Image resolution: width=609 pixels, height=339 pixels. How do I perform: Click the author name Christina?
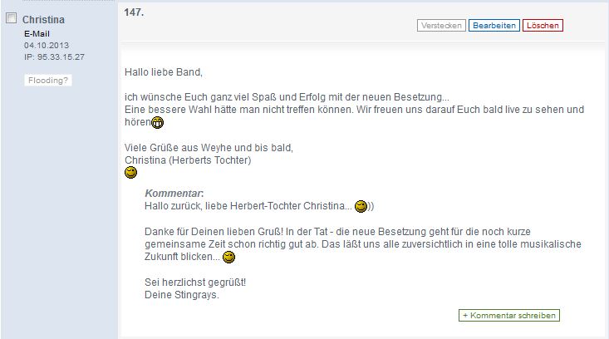[x=43, y=19]
